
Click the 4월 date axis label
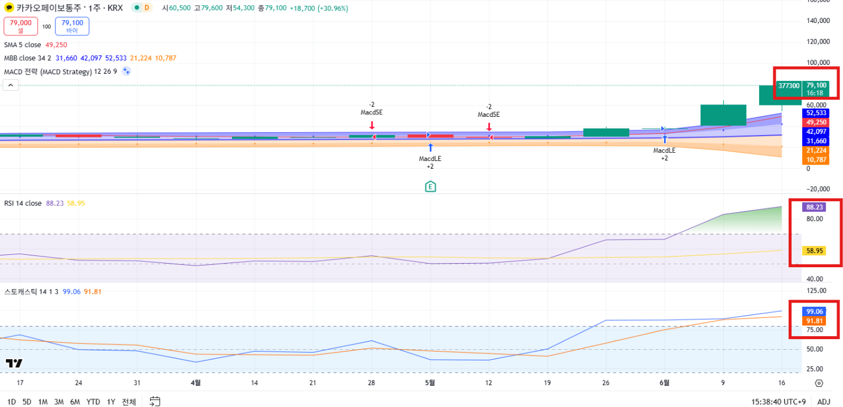click(195, 382)
